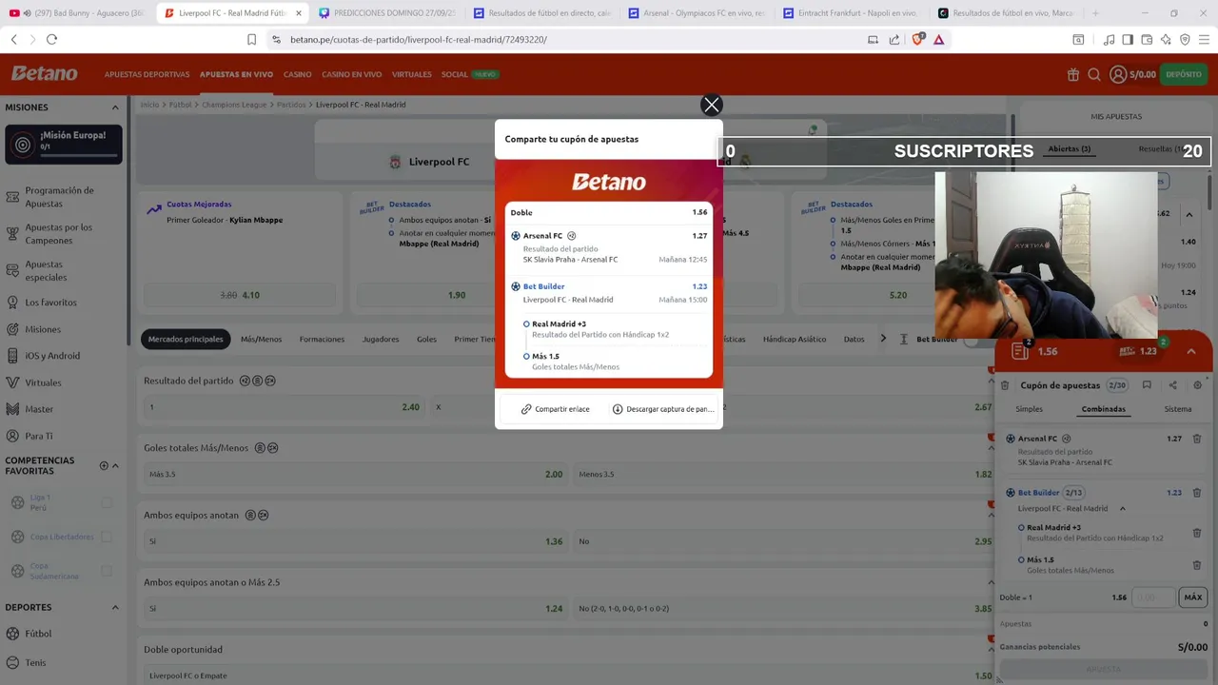This screenshot has width=1218, height=685.
Task: Collapse COMPETENCIAS FAVORITAS section
Action: click(x=115, y=466)
